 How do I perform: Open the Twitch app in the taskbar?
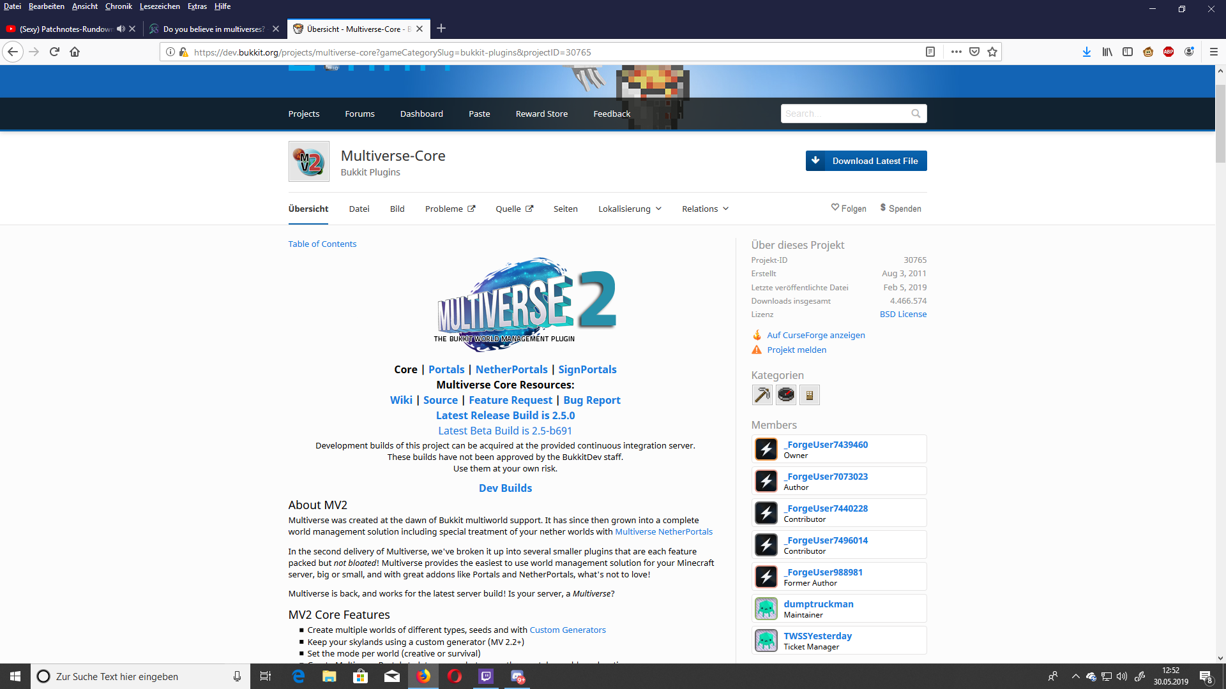pos(486,676)
